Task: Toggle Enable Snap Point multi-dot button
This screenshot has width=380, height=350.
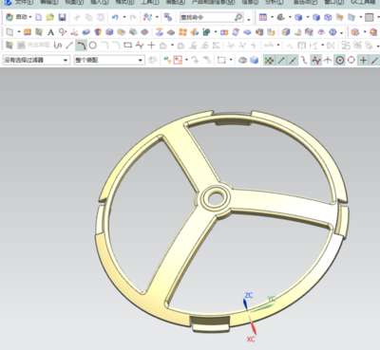Action: [269, 60]
